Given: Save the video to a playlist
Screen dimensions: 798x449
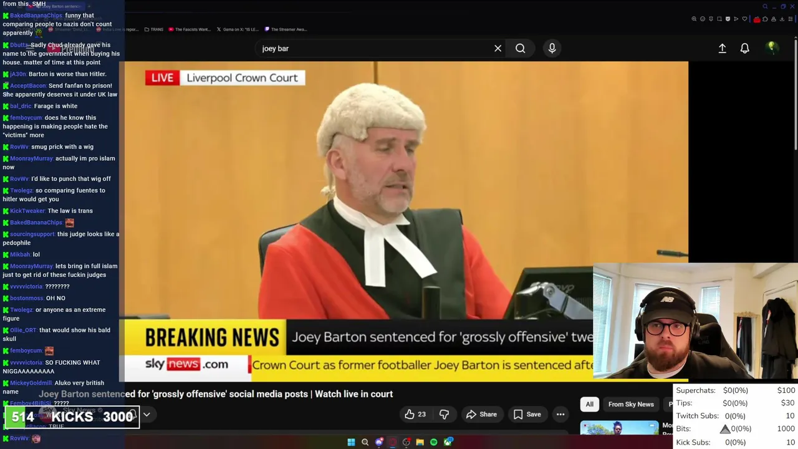Looking at the screenshot, I should pyautogui.click(x=527, y=414).
